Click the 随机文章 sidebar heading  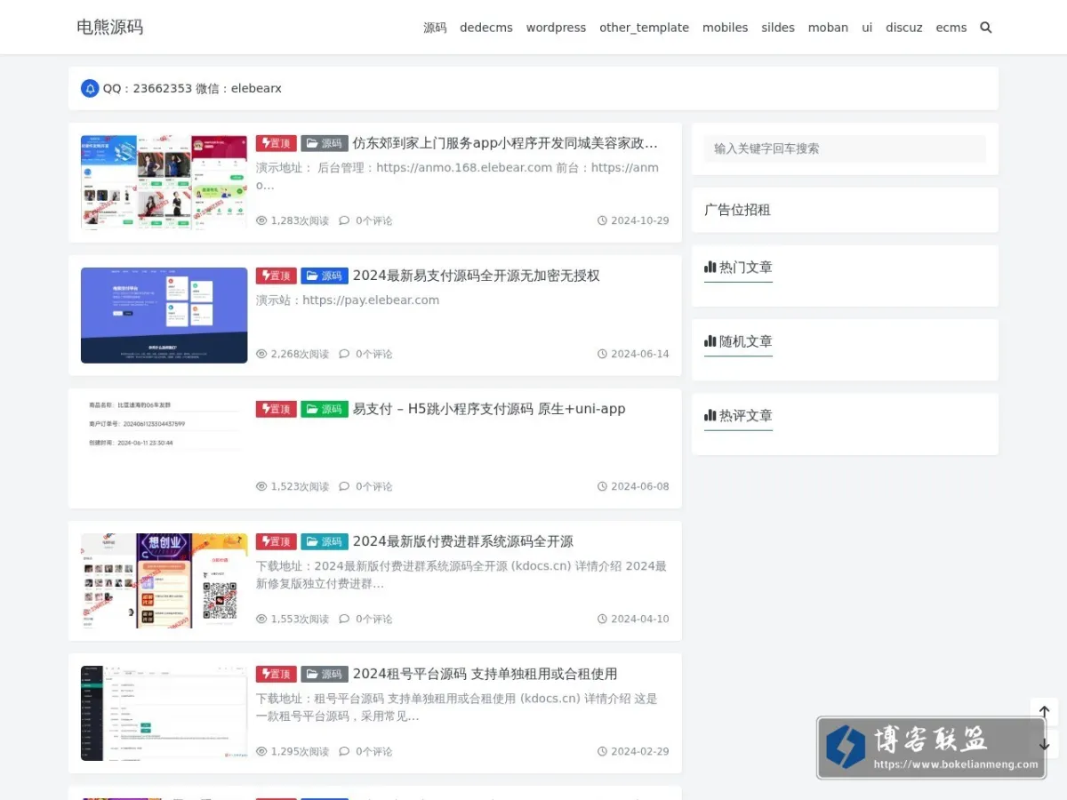pyautogui.click(x=745, y=341)
